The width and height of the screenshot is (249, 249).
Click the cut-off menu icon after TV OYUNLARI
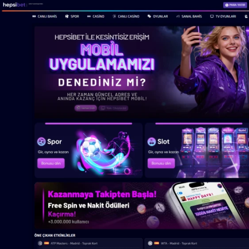click(246, 16)
